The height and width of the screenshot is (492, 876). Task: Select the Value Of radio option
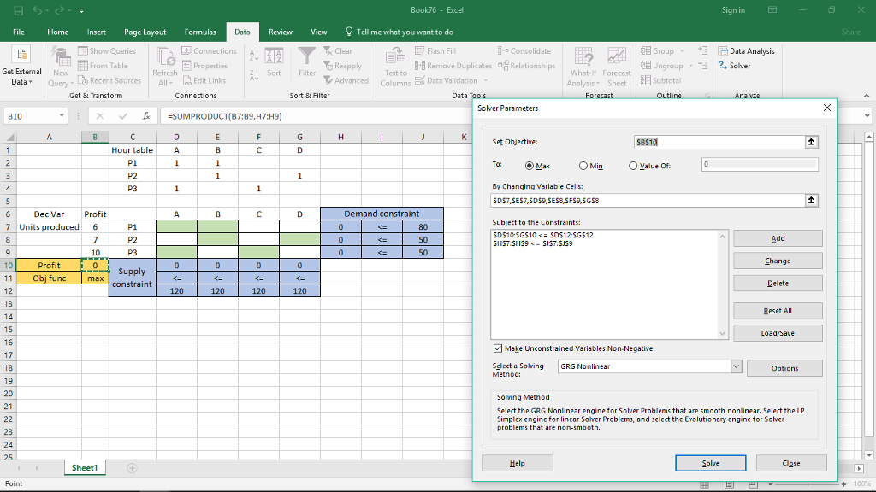(635, 166)
